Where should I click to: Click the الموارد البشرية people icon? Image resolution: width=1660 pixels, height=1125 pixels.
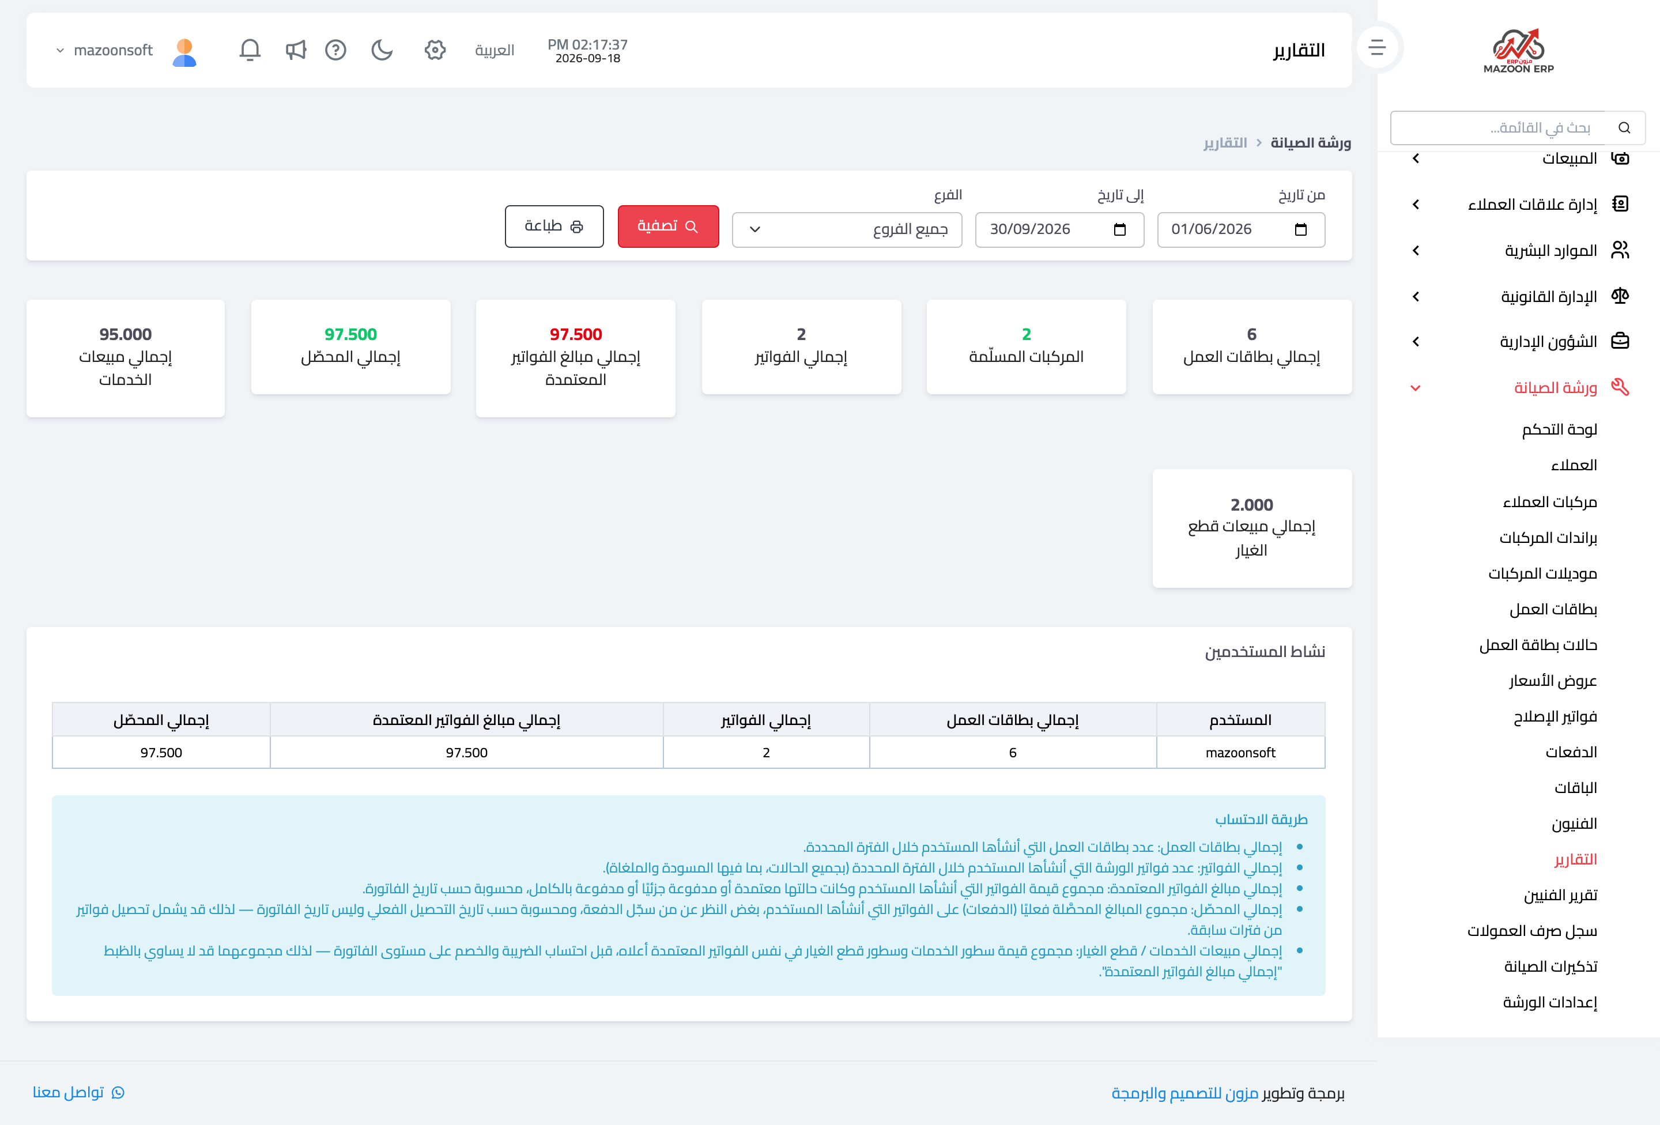coord(1621,250)
